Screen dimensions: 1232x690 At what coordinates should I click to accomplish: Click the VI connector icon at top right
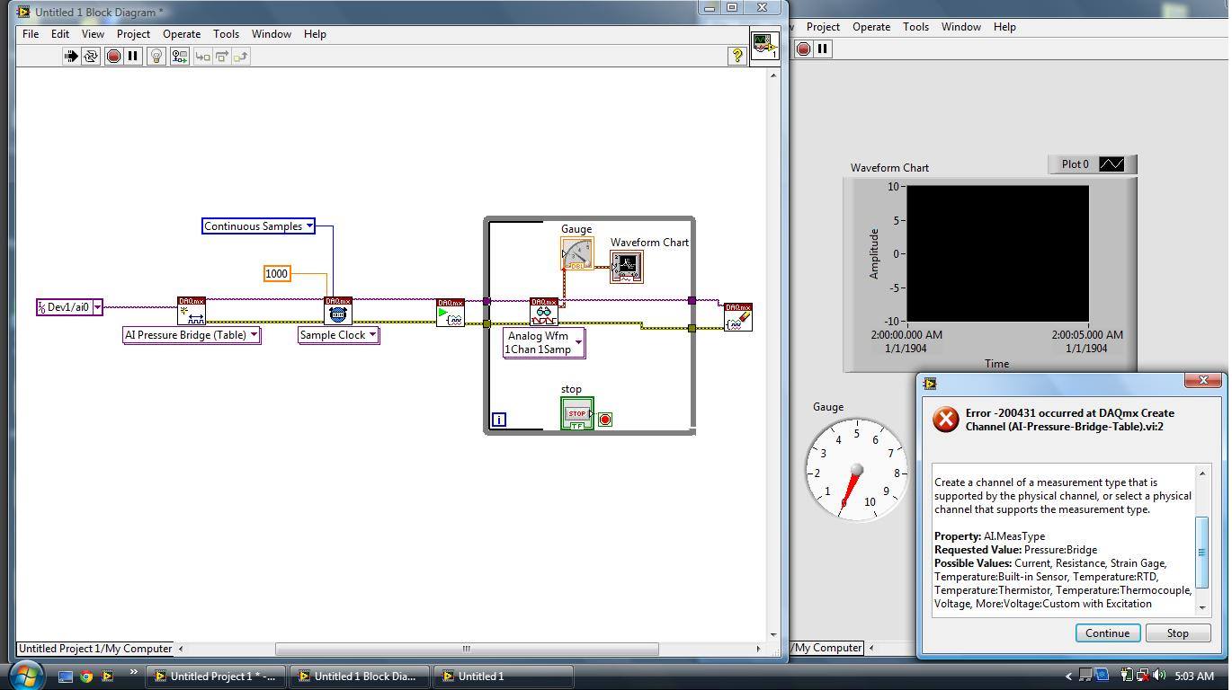pos(764,45)
